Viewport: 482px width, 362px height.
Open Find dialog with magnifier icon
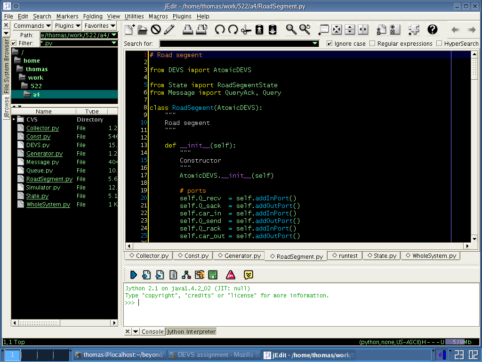(291, 29)
